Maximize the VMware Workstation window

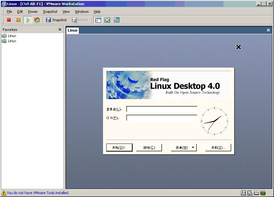(264, 4)
